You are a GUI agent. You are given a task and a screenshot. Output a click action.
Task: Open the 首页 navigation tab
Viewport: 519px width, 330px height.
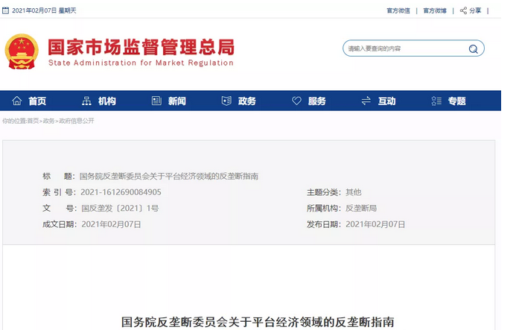coord(37,101)
